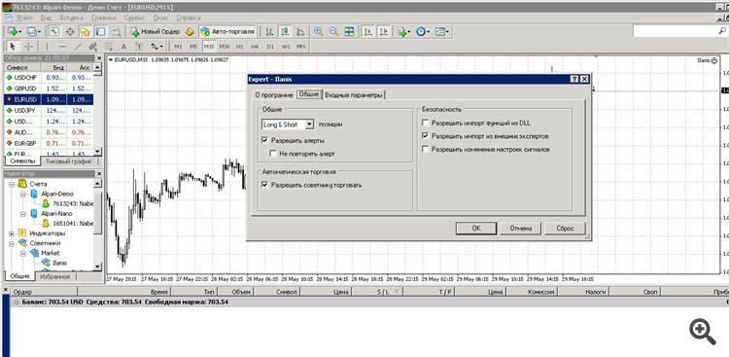
Task: Select GBPUSD row in Market Watch
Action: [x=49, y=88]
